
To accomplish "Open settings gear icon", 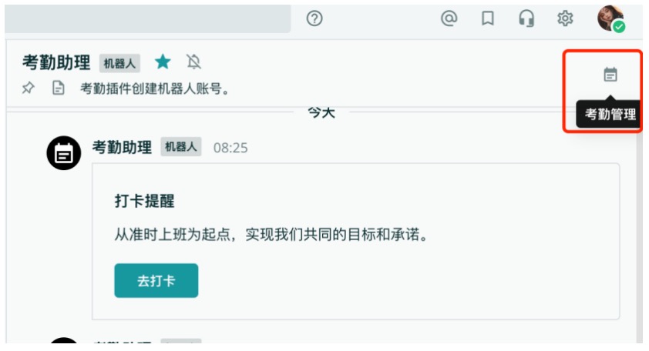I will click(565, 18).
